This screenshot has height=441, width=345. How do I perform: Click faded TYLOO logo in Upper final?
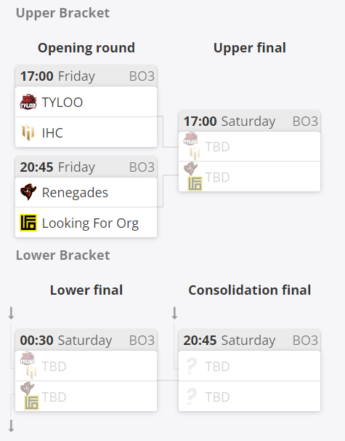coord(190,139)
